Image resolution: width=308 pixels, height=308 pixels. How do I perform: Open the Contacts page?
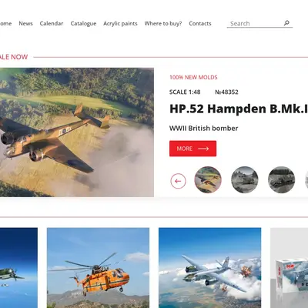coord(200,23)
